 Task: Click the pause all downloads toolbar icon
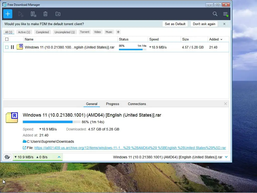point(33,14)
